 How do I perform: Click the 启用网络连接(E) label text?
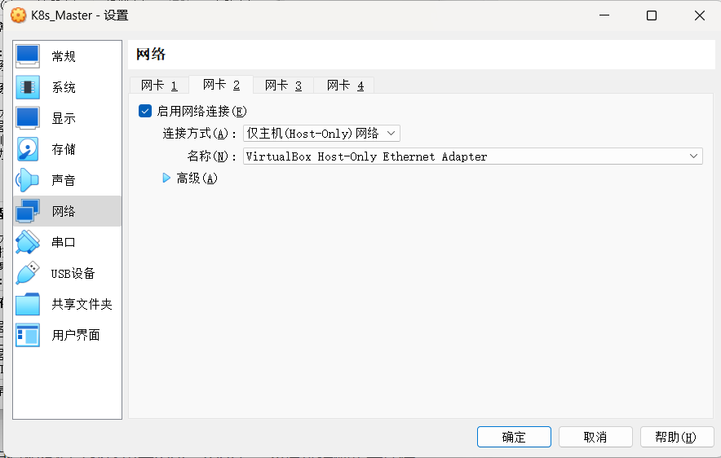201,111
